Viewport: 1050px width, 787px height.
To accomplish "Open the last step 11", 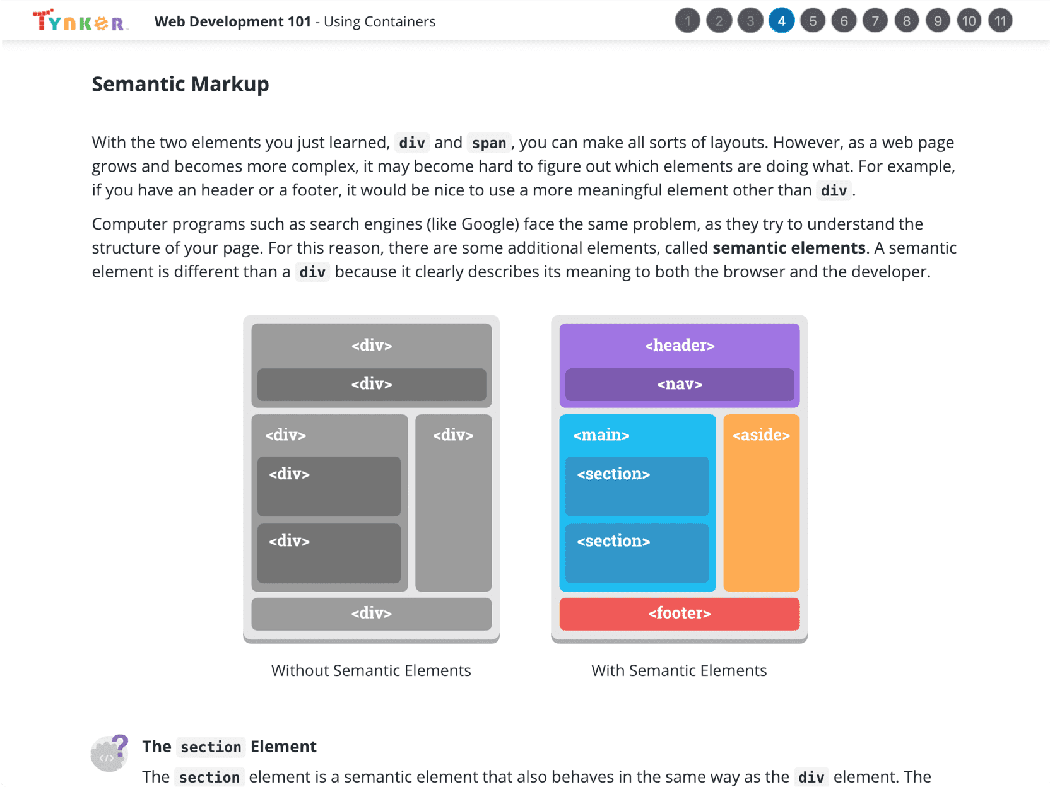I will pyautogui.click(x=1000, y=21).
